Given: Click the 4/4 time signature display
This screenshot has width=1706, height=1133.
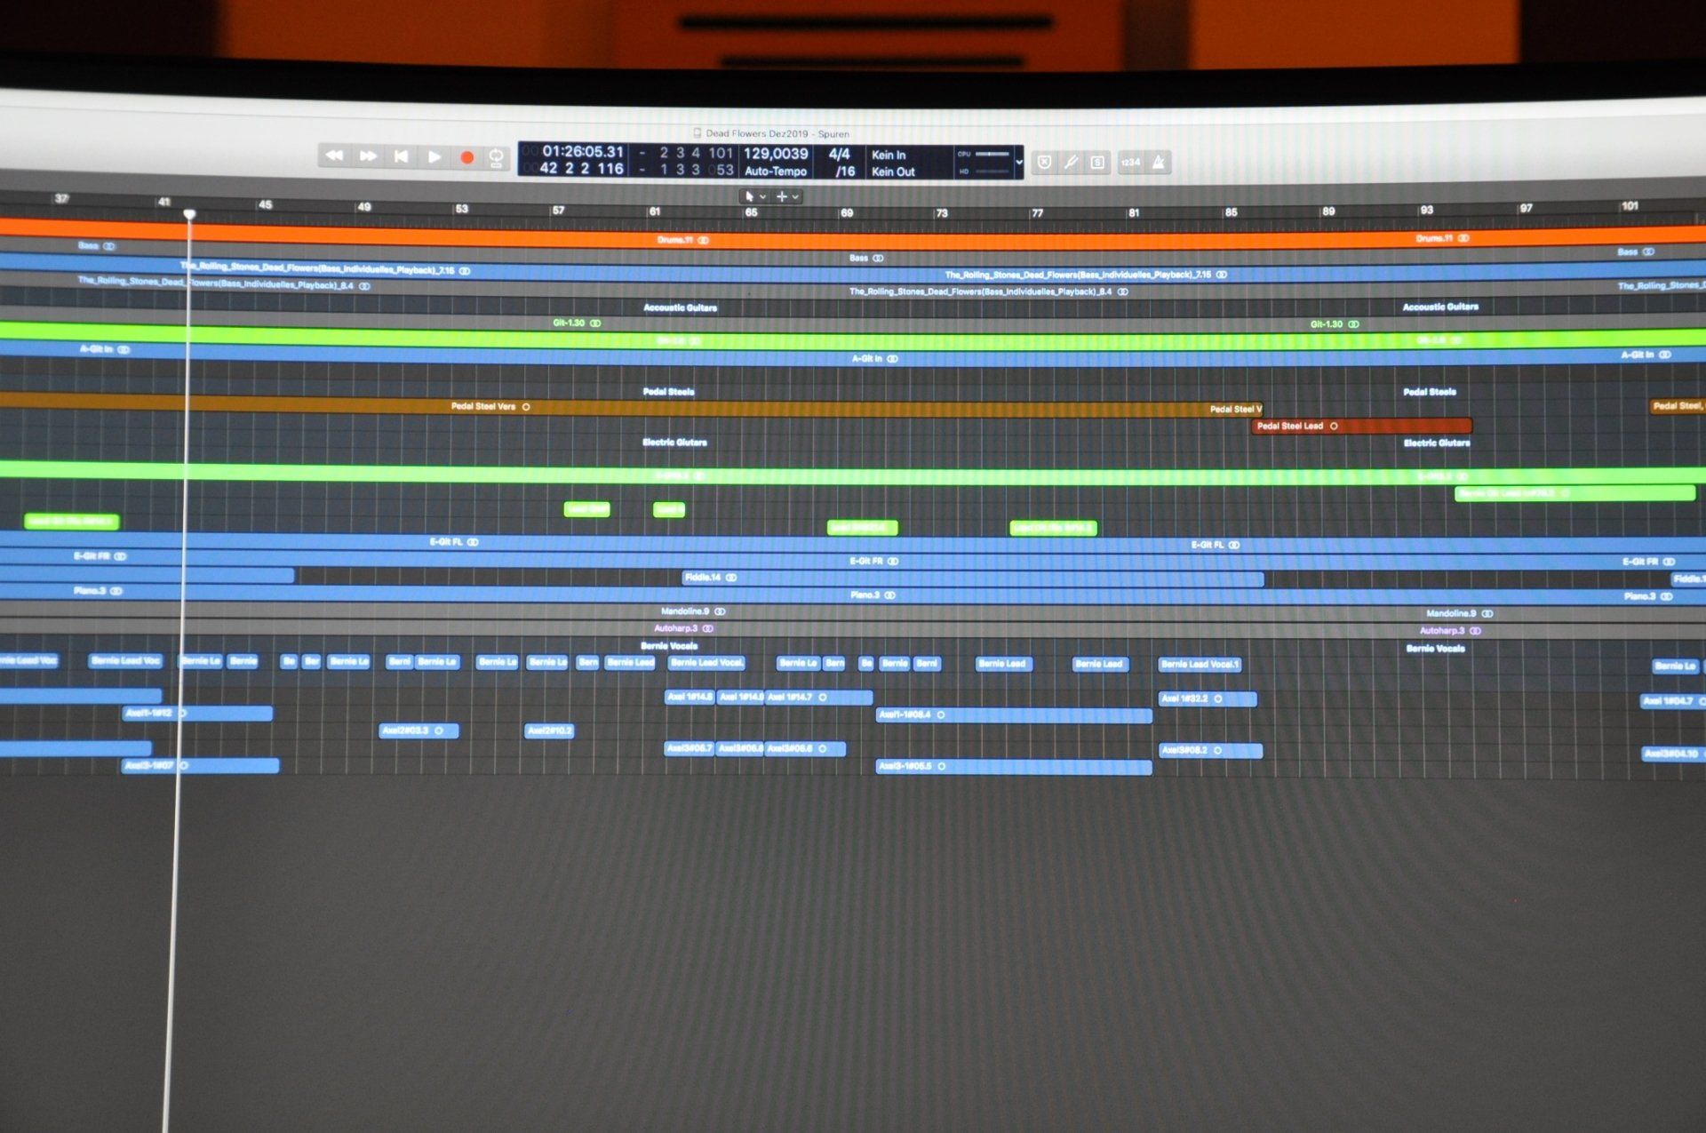Looking at the screenshot, I should [839, 155].
